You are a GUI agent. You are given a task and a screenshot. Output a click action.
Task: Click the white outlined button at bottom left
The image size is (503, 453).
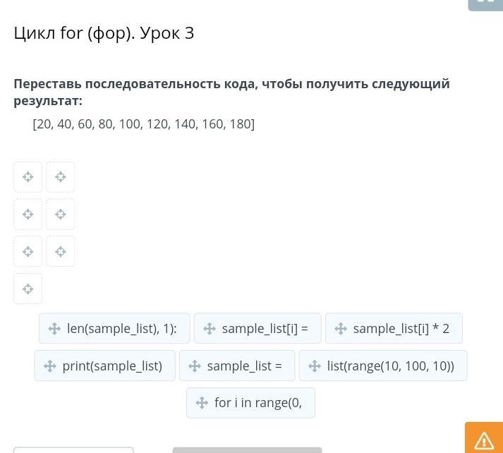[x=73, y=449]
